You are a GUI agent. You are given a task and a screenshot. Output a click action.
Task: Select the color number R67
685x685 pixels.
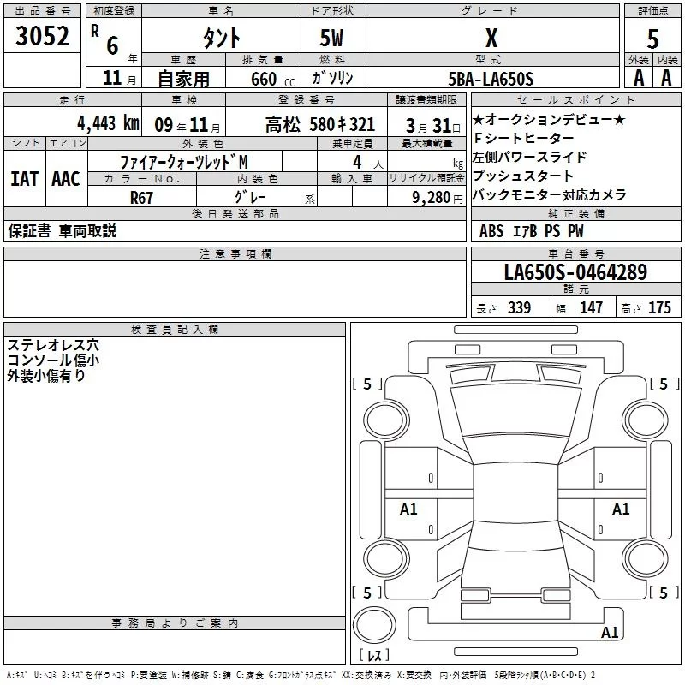pyautogui.click(x=142, y=197)
